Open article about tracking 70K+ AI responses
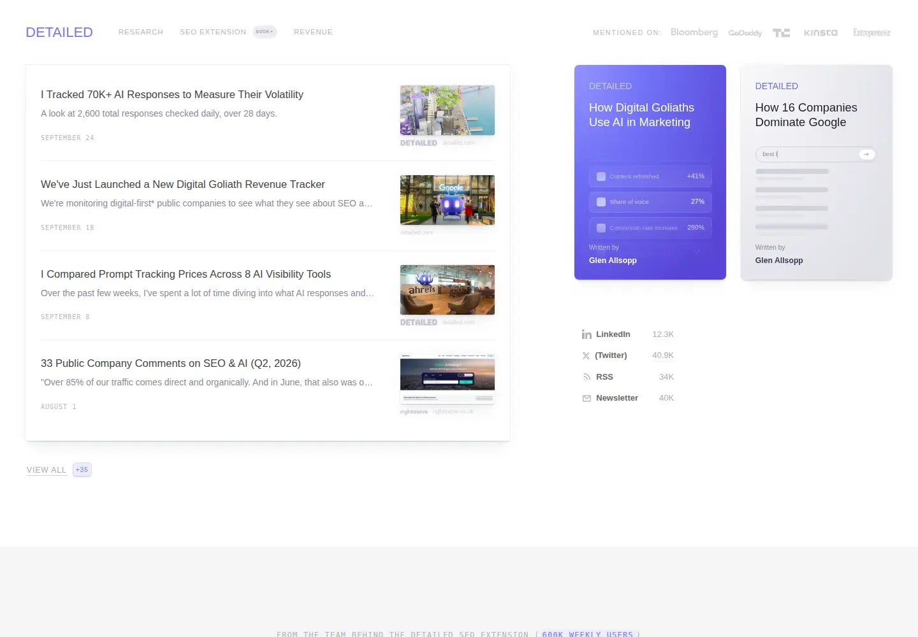The image size is (918, 637). tap(172, 94)
